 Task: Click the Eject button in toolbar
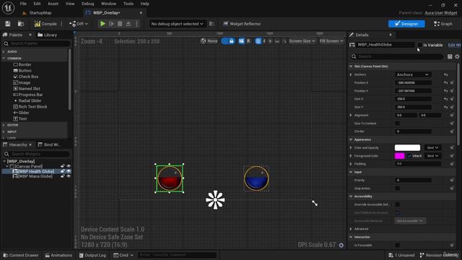128,24
